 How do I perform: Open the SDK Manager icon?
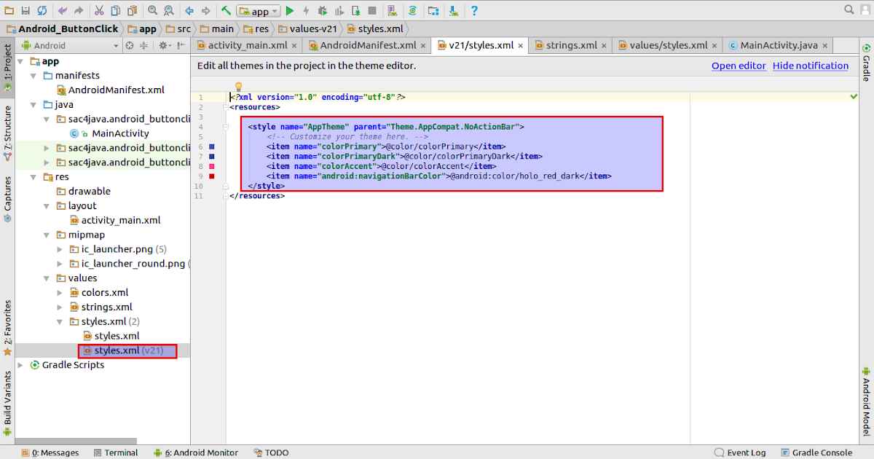(454, 10)
